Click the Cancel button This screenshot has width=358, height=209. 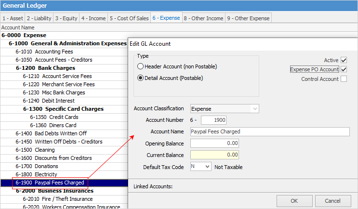click(332, 200)
